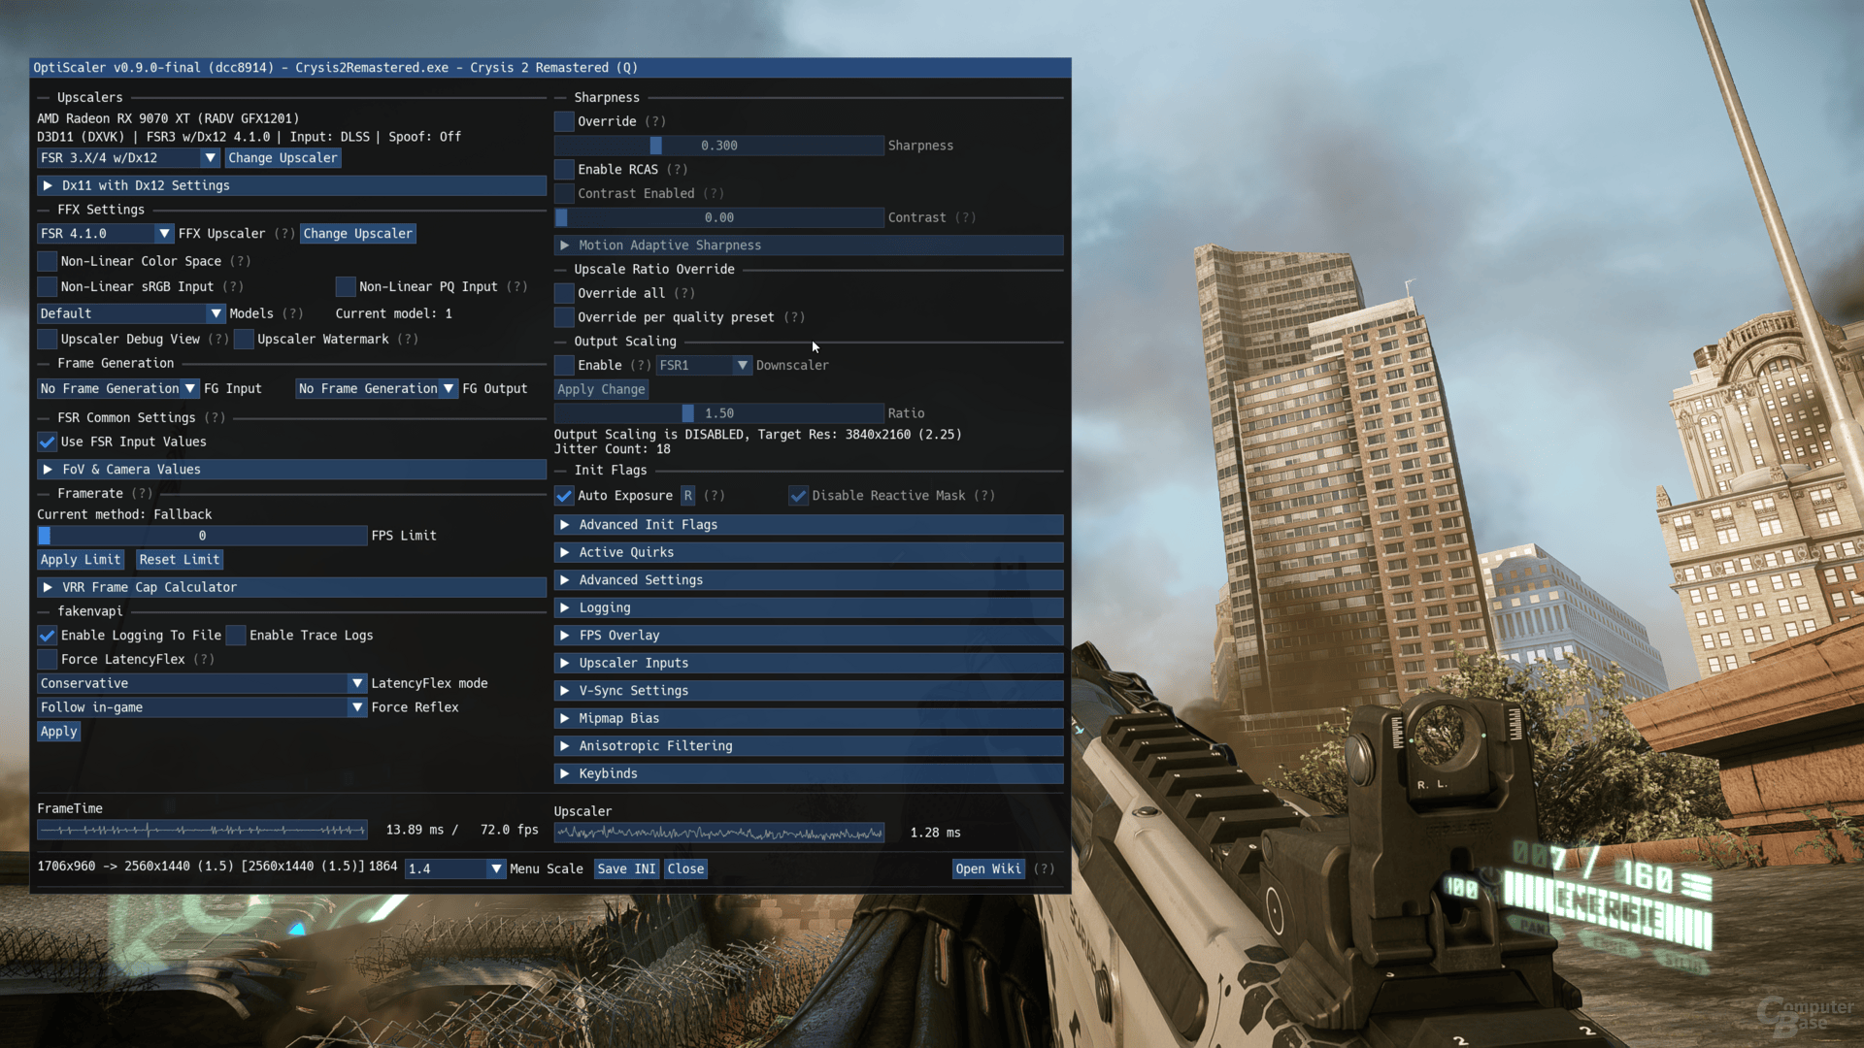Click the Output Scaling Ratio slider

[718, 413]
